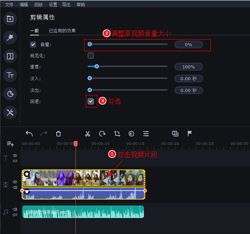Click the star badge on the linked audio clip
This screenshot has height=234, width=250.
click(27, 192)
